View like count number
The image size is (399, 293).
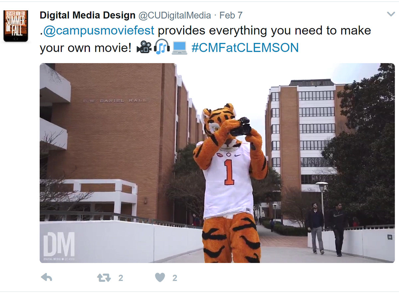pos(175,278)
